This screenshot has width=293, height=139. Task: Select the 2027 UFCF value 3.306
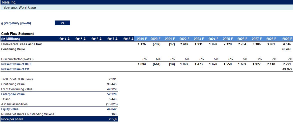257,44
